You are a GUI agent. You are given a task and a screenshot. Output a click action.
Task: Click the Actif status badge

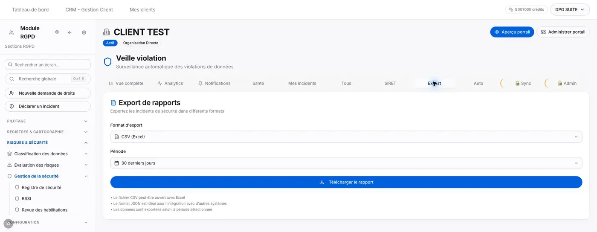(110, 43)
